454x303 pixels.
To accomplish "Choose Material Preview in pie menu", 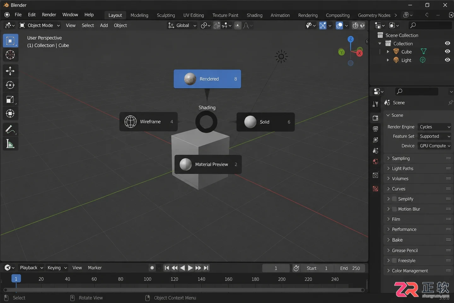I will [x=208, y=164].
